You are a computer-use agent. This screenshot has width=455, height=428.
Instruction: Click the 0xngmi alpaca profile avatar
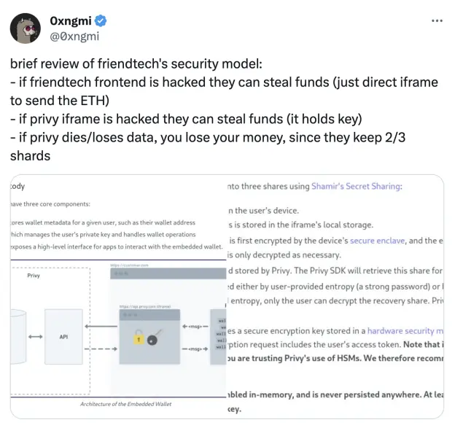(x=26, y=28)
